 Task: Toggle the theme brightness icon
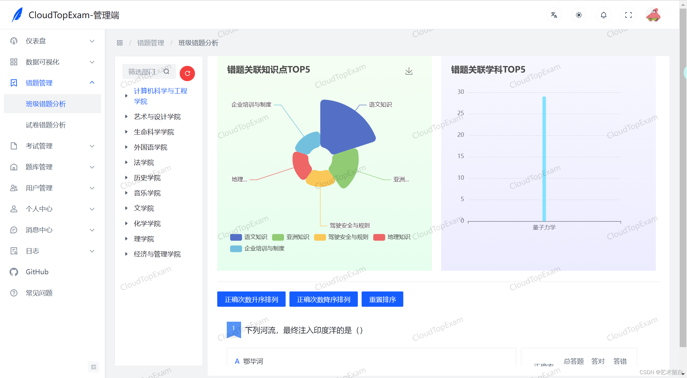coord(579,15)
